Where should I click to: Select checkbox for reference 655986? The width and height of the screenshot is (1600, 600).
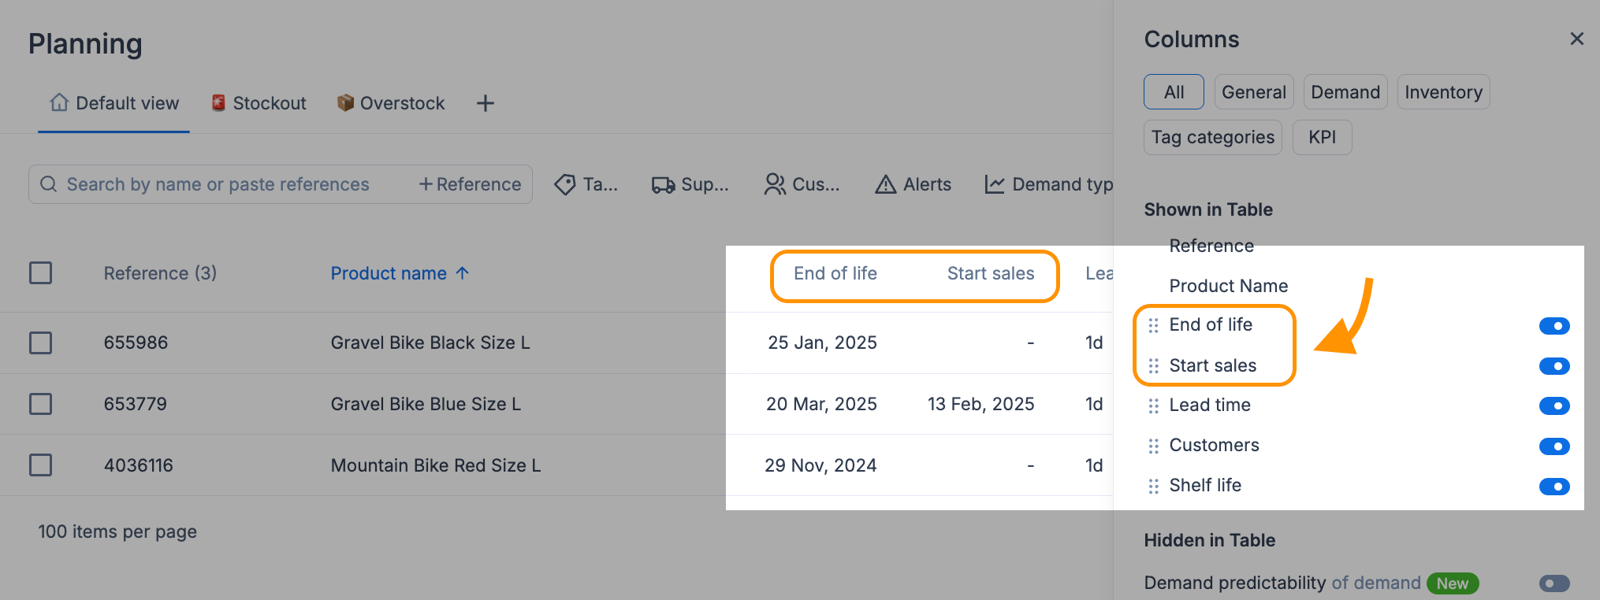point(41,343)
